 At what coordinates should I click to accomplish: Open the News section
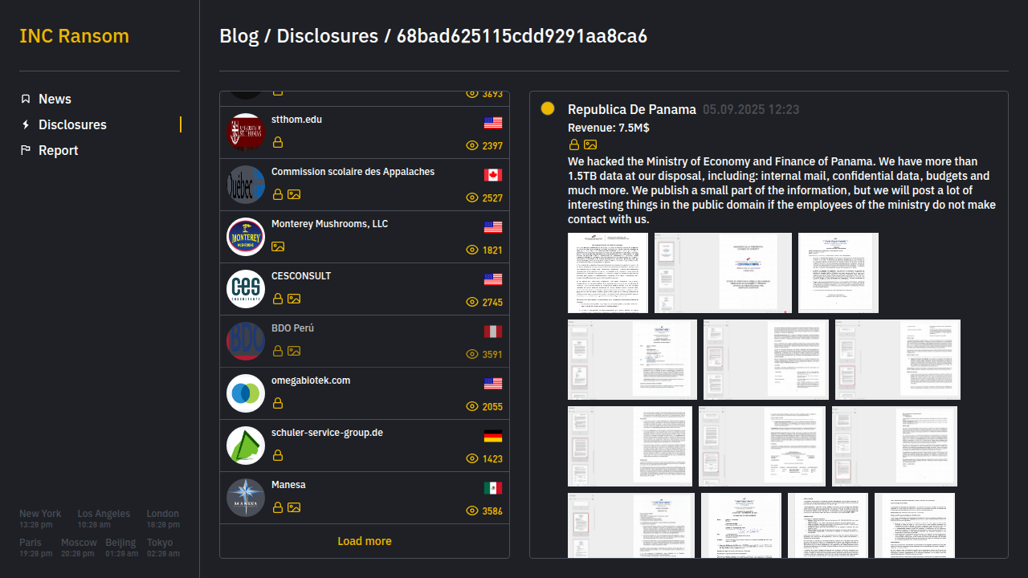[x=55, y=99]
